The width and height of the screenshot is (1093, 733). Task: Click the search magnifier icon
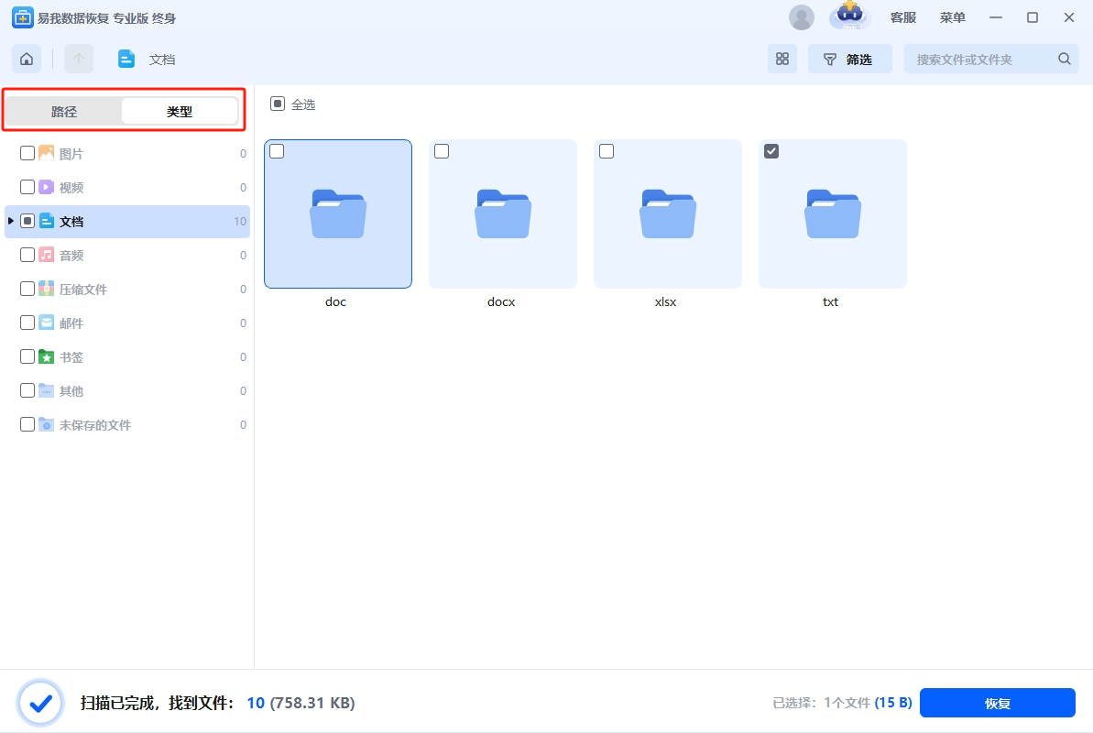(1064, 59)
